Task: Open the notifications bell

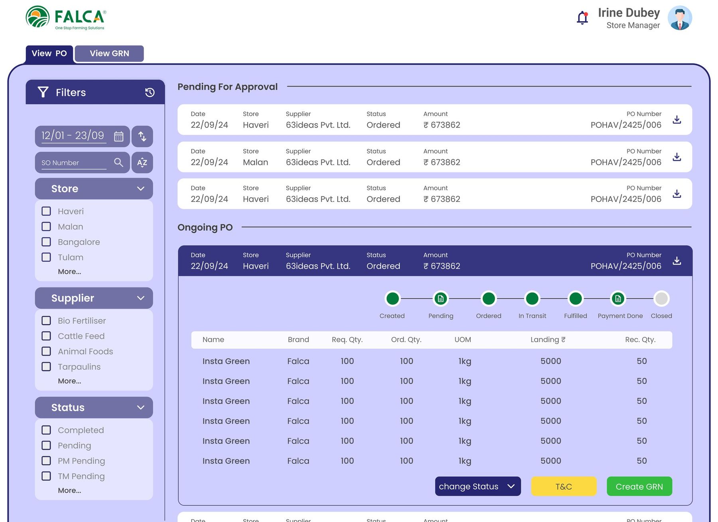Action: (x=582, y=18)
